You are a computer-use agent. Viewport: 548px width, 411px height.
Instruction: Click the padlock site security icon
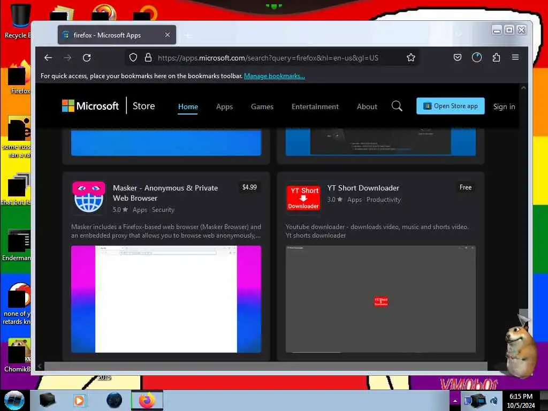pyautogui.click(x=148, y=57)
